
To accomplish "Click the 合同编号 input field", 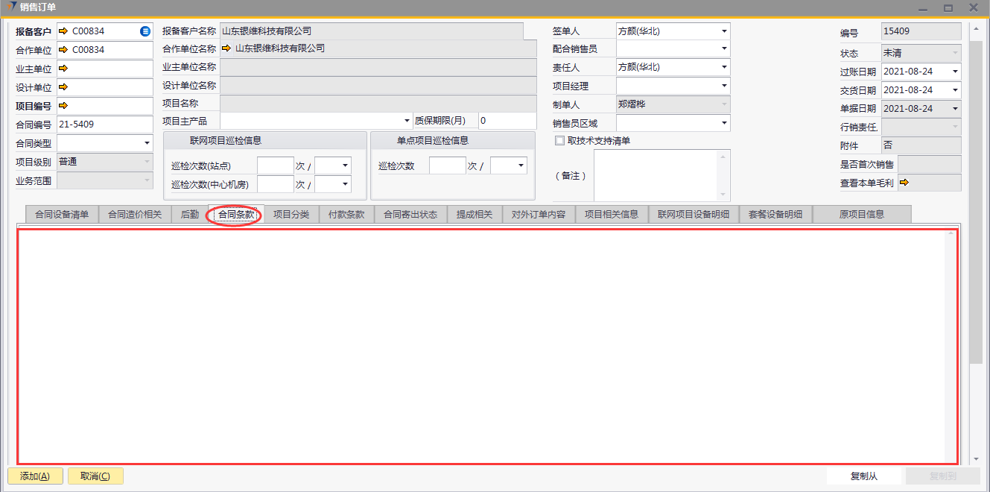I will (x=104, y=124).
